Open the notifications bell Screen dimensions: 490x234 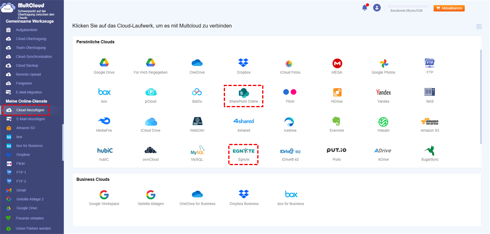(365, 7)
